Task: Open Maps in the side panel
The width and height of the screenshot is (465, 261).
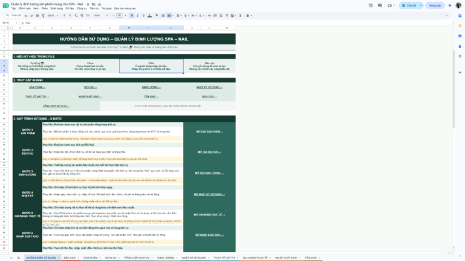Action: pyautogui.click(x=460, y=56)
